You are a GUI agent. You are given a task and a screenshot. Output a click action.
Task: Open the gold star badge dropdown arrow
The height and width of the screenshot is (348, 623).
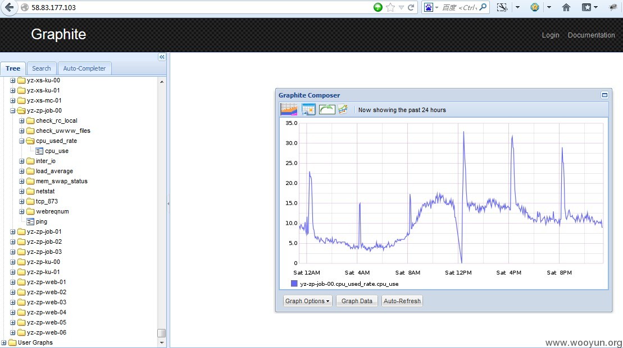pyautogui.click(x=549, y=7)
